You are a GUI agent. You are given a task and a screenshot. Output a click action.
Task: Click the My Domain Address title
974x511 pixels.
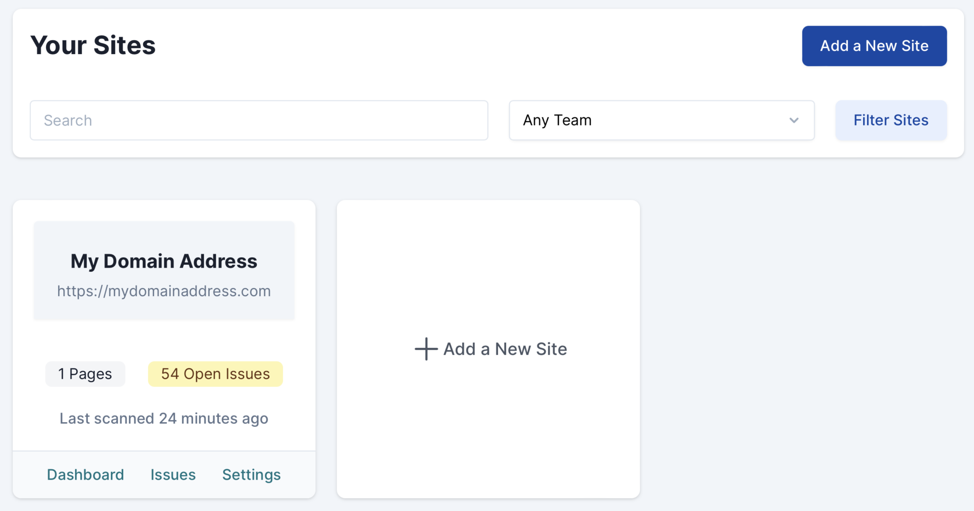pyautogui.click(x=164, y=260)
